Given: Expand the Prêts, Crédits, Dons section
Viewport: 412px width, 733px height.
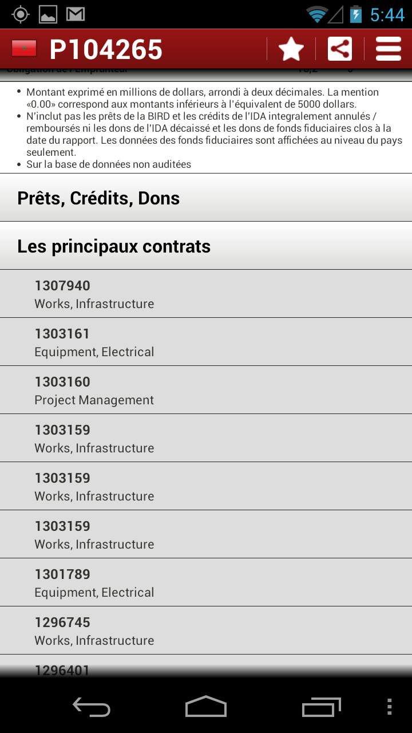Looking at the screenshot, I should (x=206, y=198).
